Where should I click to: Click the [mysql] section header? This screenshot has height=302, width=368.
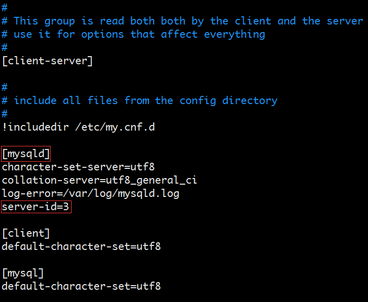[x=23, y=273]
